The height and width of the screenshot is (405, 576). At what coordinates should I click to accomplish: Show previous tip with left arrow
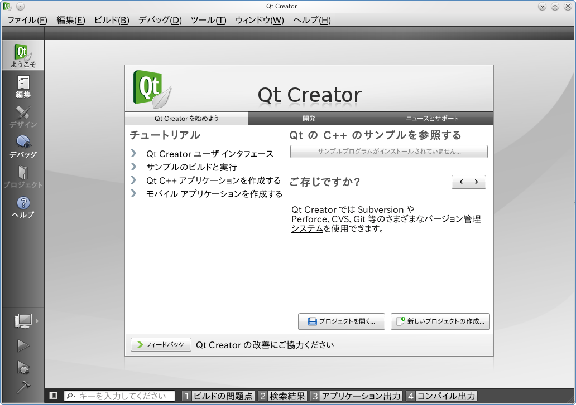pyautogui.click(x=461, y=182)
